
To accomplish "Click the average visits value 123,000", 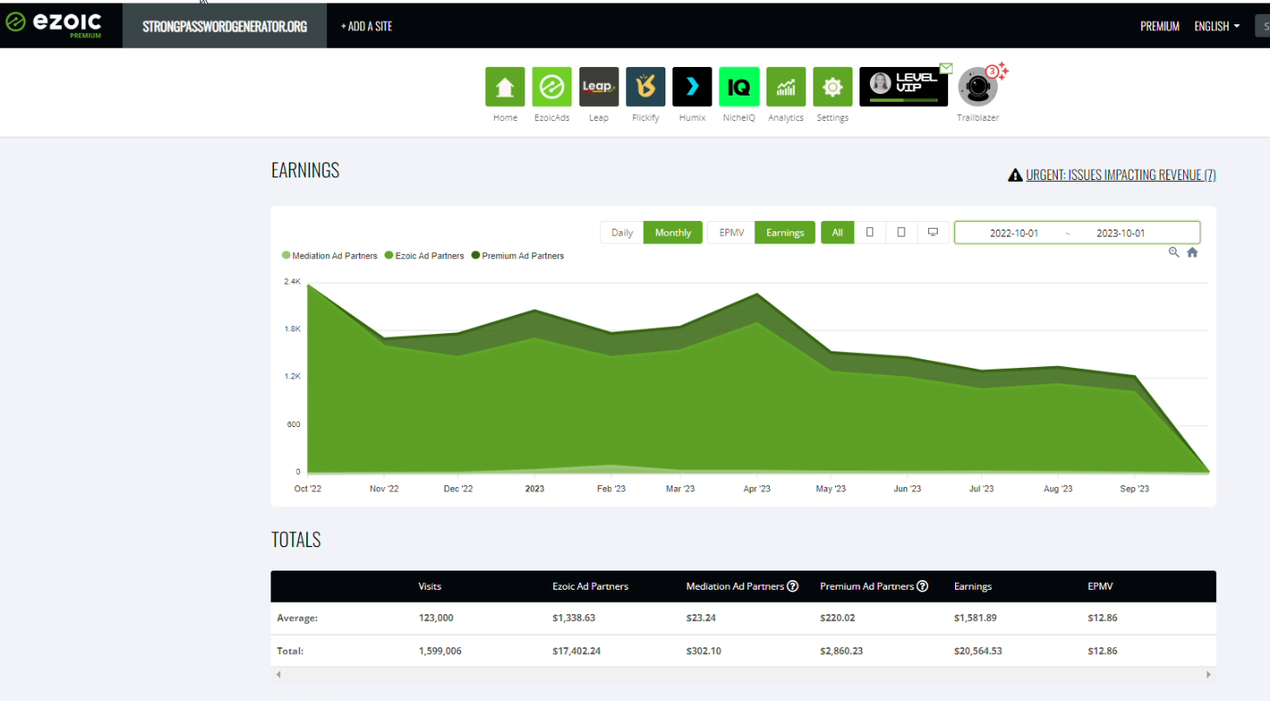I will [436, 618].
